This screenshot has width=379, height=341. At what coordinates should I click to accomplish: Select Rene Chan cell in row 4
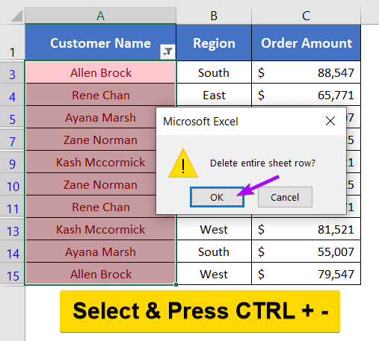tap(100, 95)
